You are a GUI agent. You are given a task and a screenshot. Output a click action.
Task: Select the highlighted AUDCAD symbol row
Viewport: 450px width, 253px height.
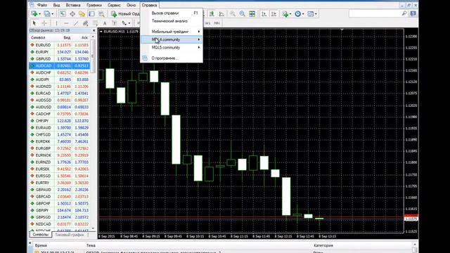(59, 65)
